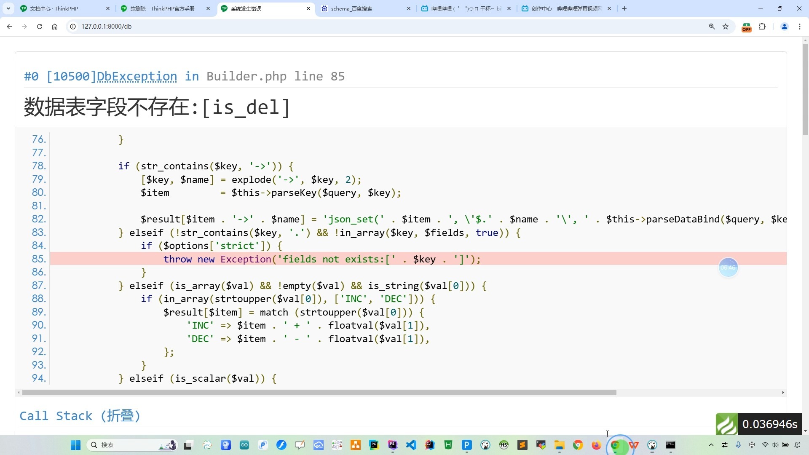Viewport: 809px width, 455px height.
Task: Open the Chrome three-dot menu
Action: point(800,27)
